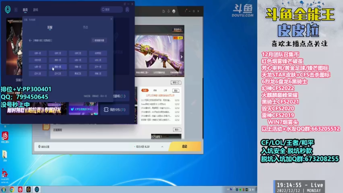343x193 pixels.
Task: Open NetEase Music taskbar icon
Action: (x=20, y=190)
